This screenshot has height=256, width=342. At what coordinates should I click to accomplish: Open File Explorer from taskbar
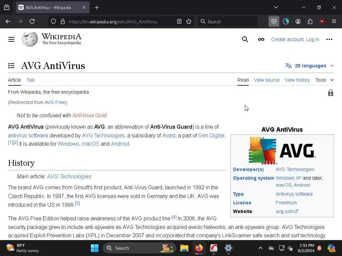coord(184,248)
